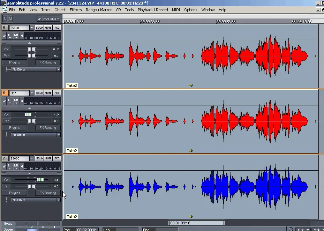Image resolution: width=324 pixels, height=231 pixels.
Task: Click the Take2 label on track 7
Action: (x=71, y=217)
